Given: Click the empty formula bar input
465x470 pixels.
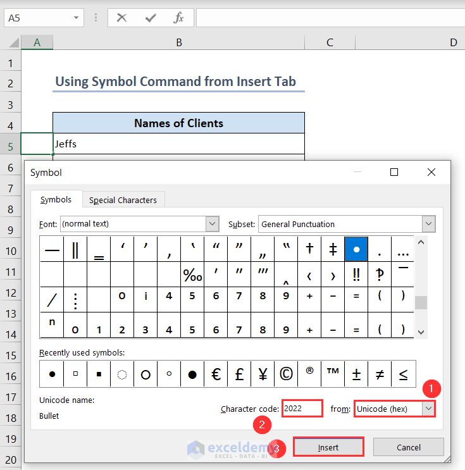Looking at the screenshot, I should pos(330,18).
